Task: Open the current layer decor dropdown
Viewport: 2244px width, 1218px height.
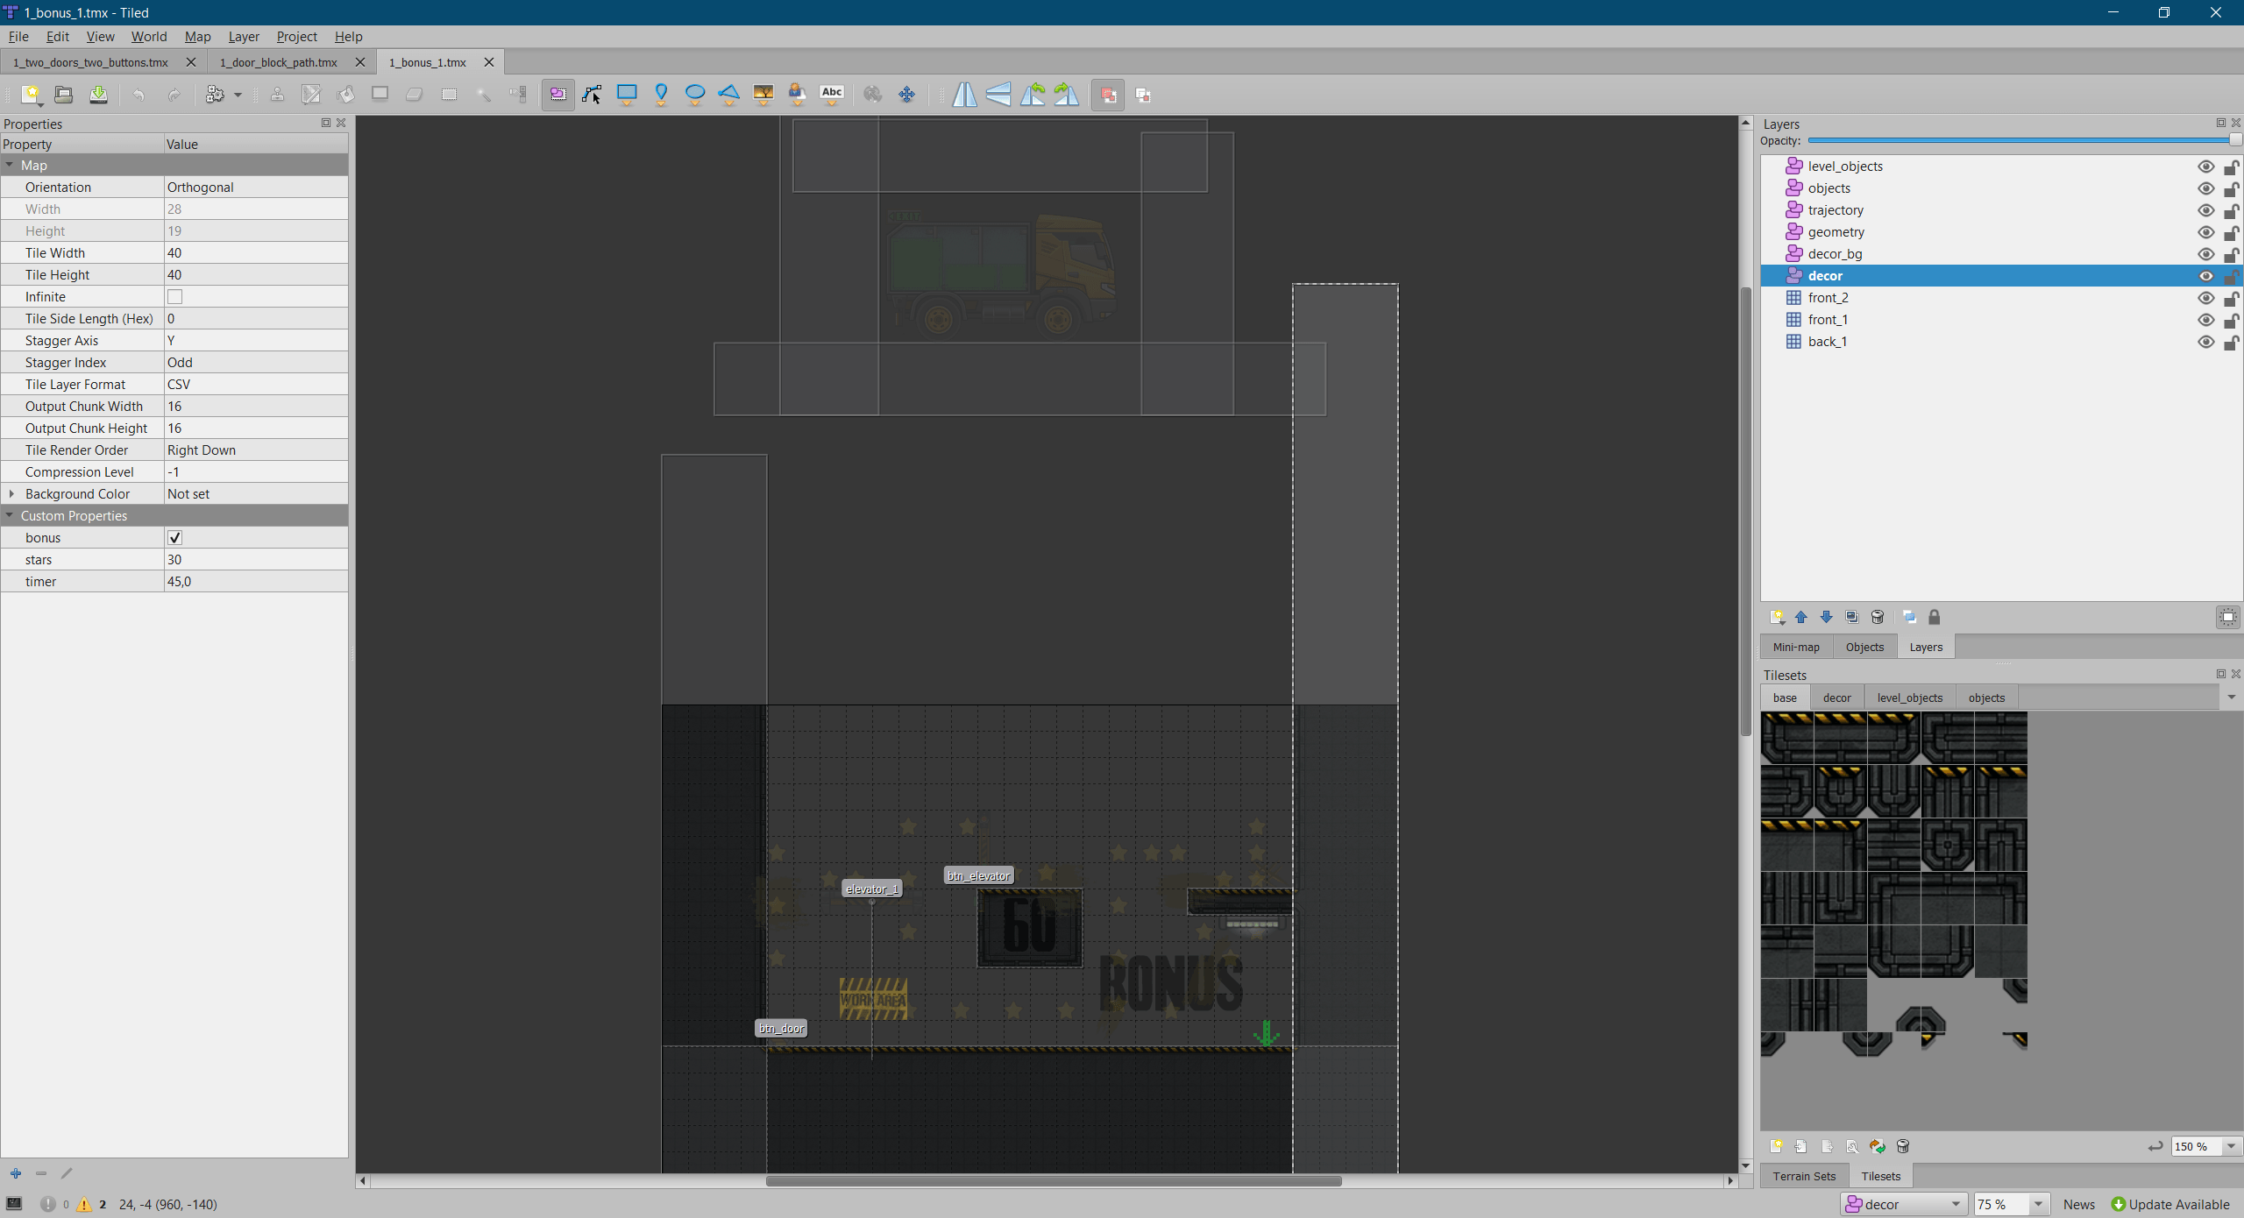Action: pos(1956,1204)
